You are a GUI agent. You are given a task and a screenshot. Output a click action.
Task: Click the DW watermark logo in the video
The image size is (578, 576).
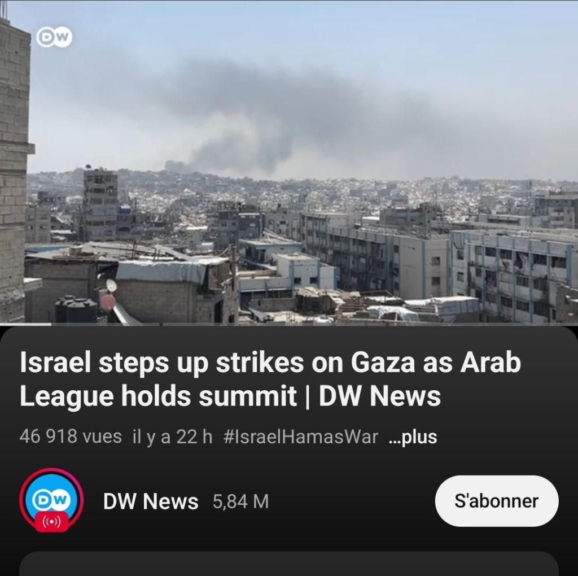[55, 37]
